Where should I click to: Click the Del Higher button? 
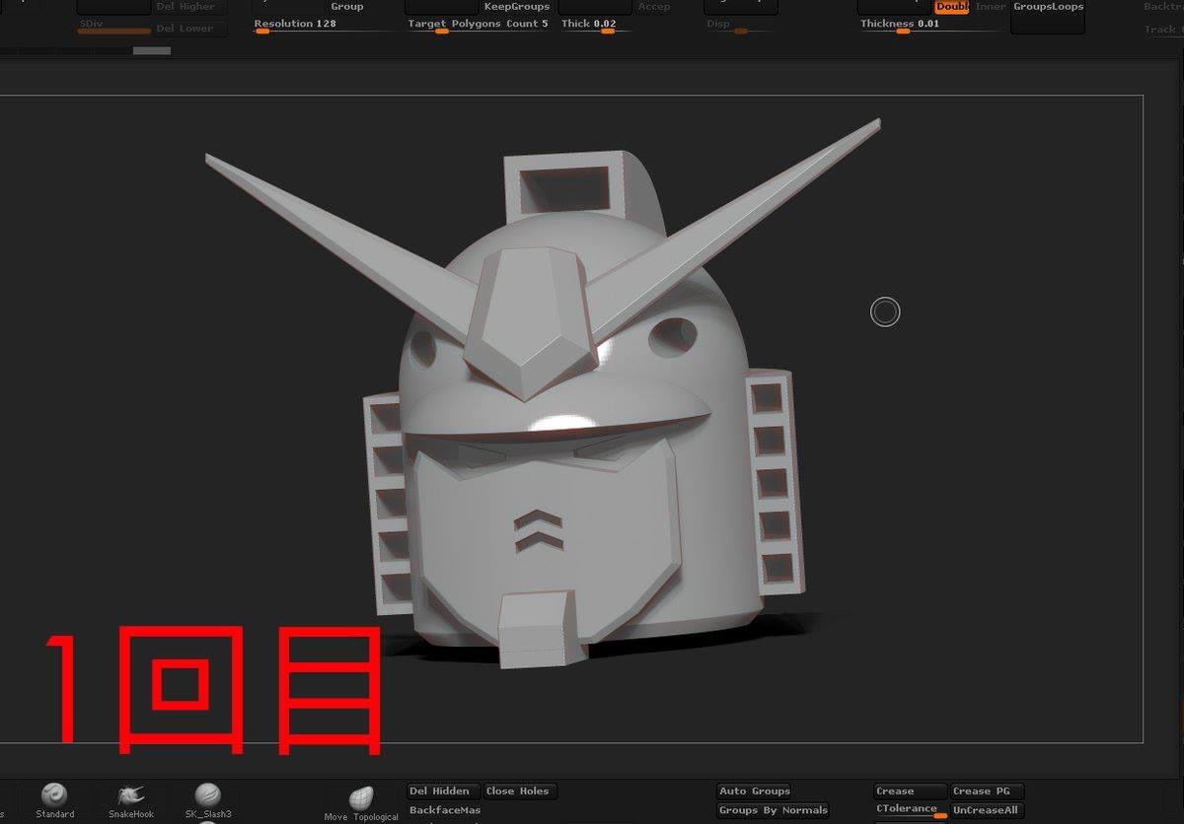click(x=190, y=7)
